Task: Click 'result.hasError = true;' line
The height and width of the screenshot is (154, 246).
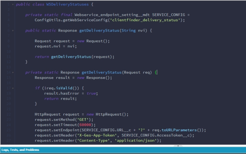Action: click(71, 94)
